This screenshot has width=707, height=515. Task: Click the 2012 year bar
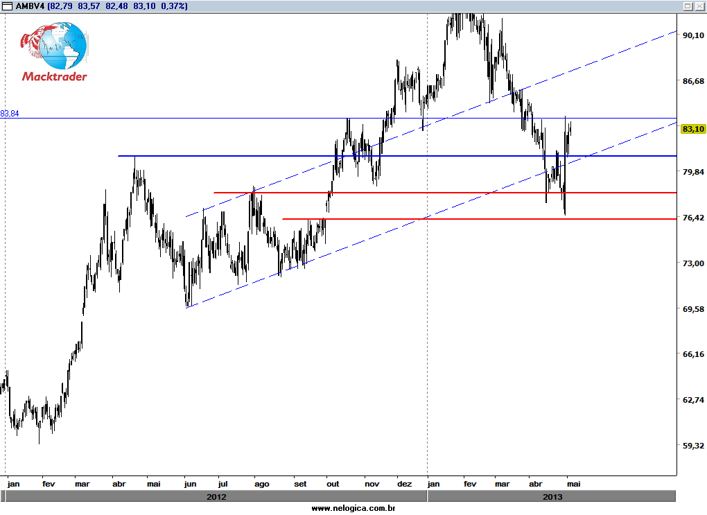click(216, 496)
